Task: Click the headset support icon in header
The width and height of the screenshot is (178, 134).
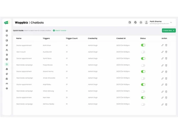Action: coord(135,23)
